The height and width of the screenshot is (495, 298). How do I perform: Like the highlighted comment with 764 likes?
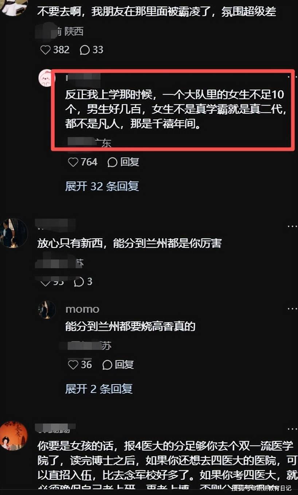pos(73,162)
